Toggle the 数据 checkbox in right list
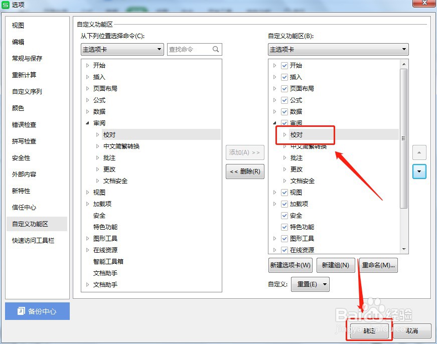Image resolution: width=437 pixels, height=344 pixels. pos(284,112)
